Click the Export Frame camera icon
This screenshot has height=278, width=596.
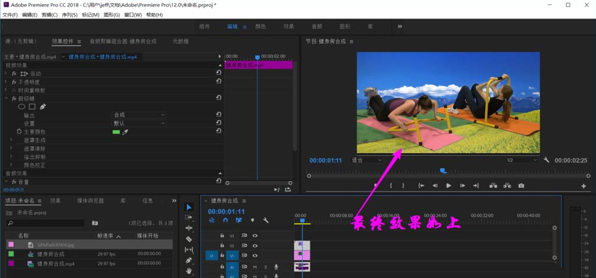521,186
